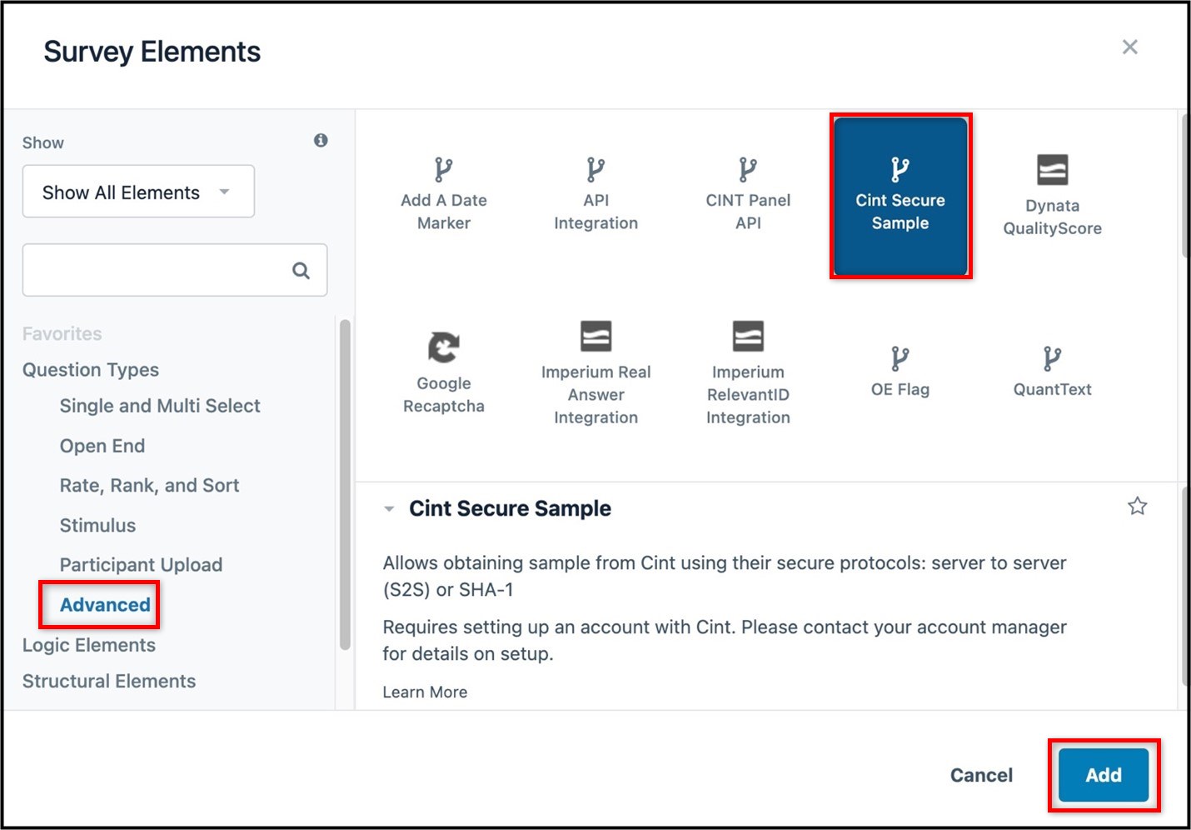Open the Show All Elements dropdown
Viewport: 1191px width, 830px height.
138,192
